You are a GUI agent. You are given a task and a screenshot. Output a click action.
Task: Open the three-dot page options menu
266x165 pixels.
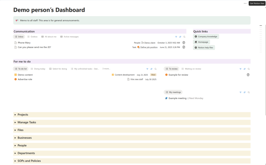(x=245, y=3)
